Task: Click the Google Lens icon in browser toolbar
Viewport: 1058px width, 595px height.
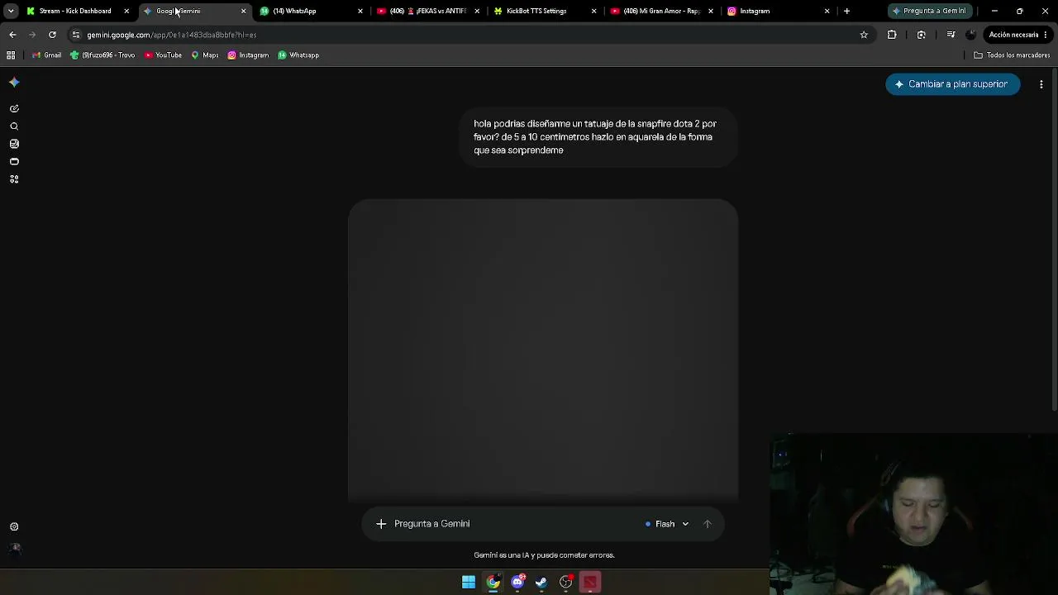Action: (x=922, y=35)
